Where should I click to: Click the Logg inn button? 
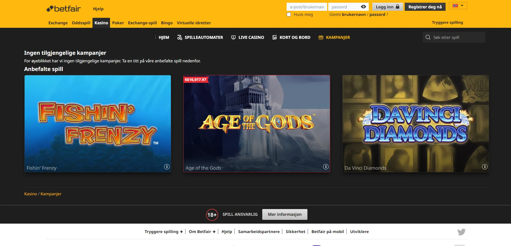pyautogui.click(x=387, y=7)
